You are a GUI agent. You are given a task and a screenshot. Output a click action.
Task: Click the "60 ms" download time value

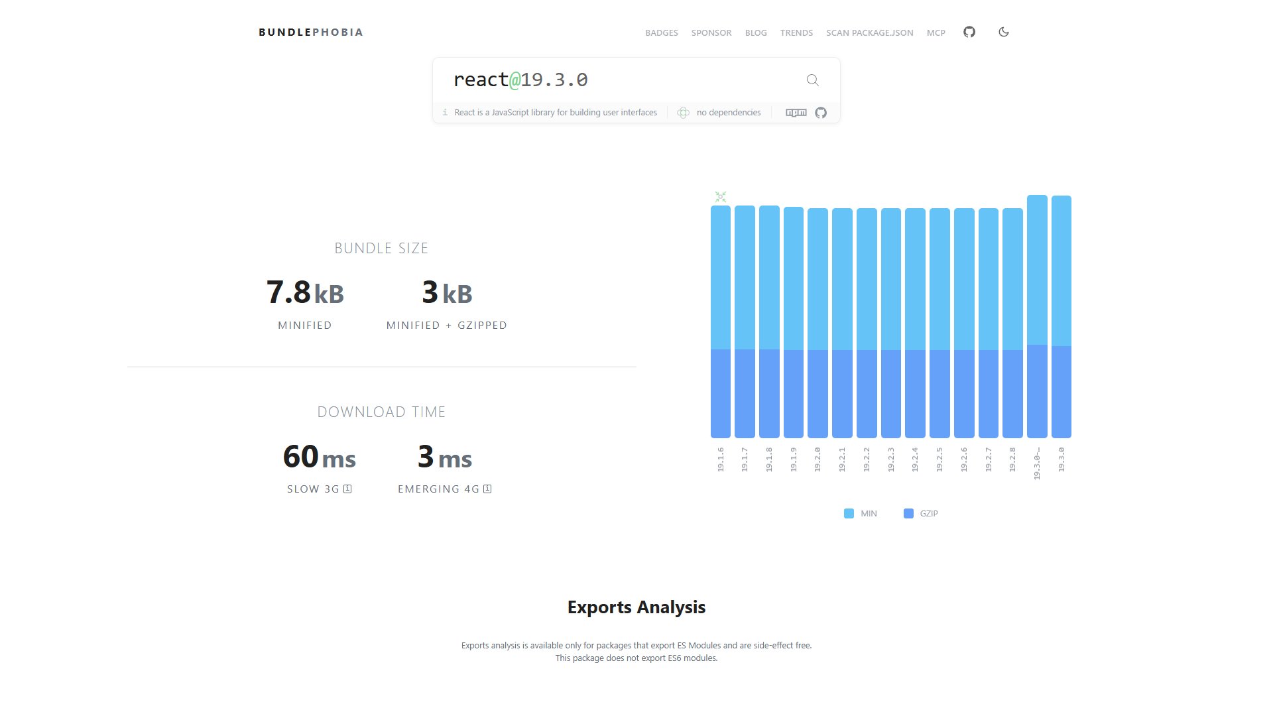tap(320, 457)
